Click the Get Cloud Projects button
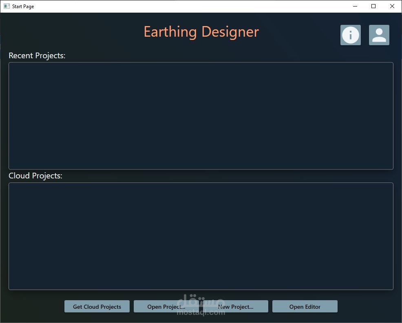The height and width of the screenshot is (323, 402). [x=97, y=306]
